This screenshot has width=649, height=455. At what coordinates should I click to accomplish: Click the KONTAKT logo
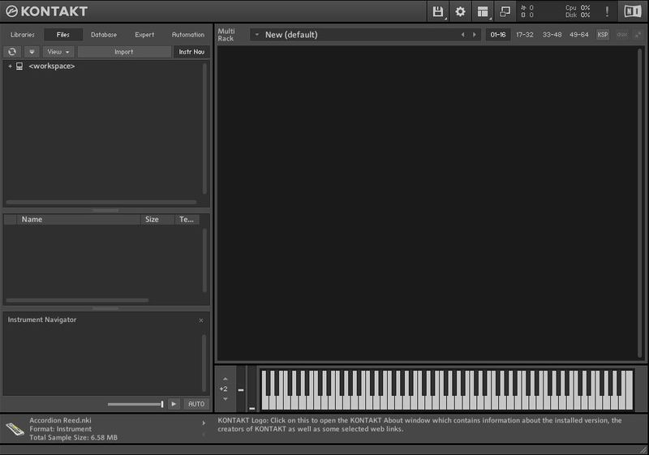tap(46, 11)
